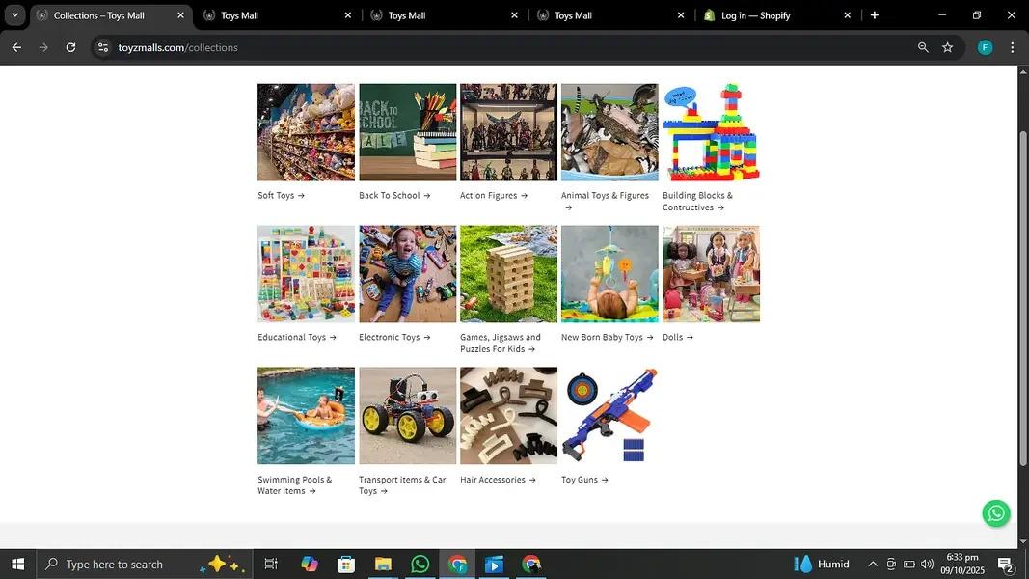Open WhatsApp from the Windows taskbar

pos(420,564)
